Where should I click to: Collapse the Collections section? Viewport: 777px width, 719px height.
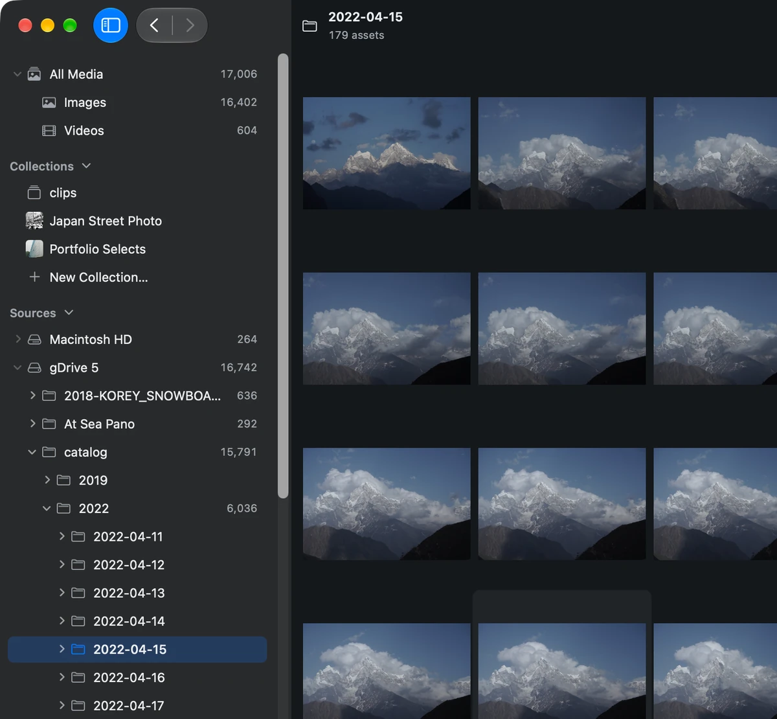(86, 166)
